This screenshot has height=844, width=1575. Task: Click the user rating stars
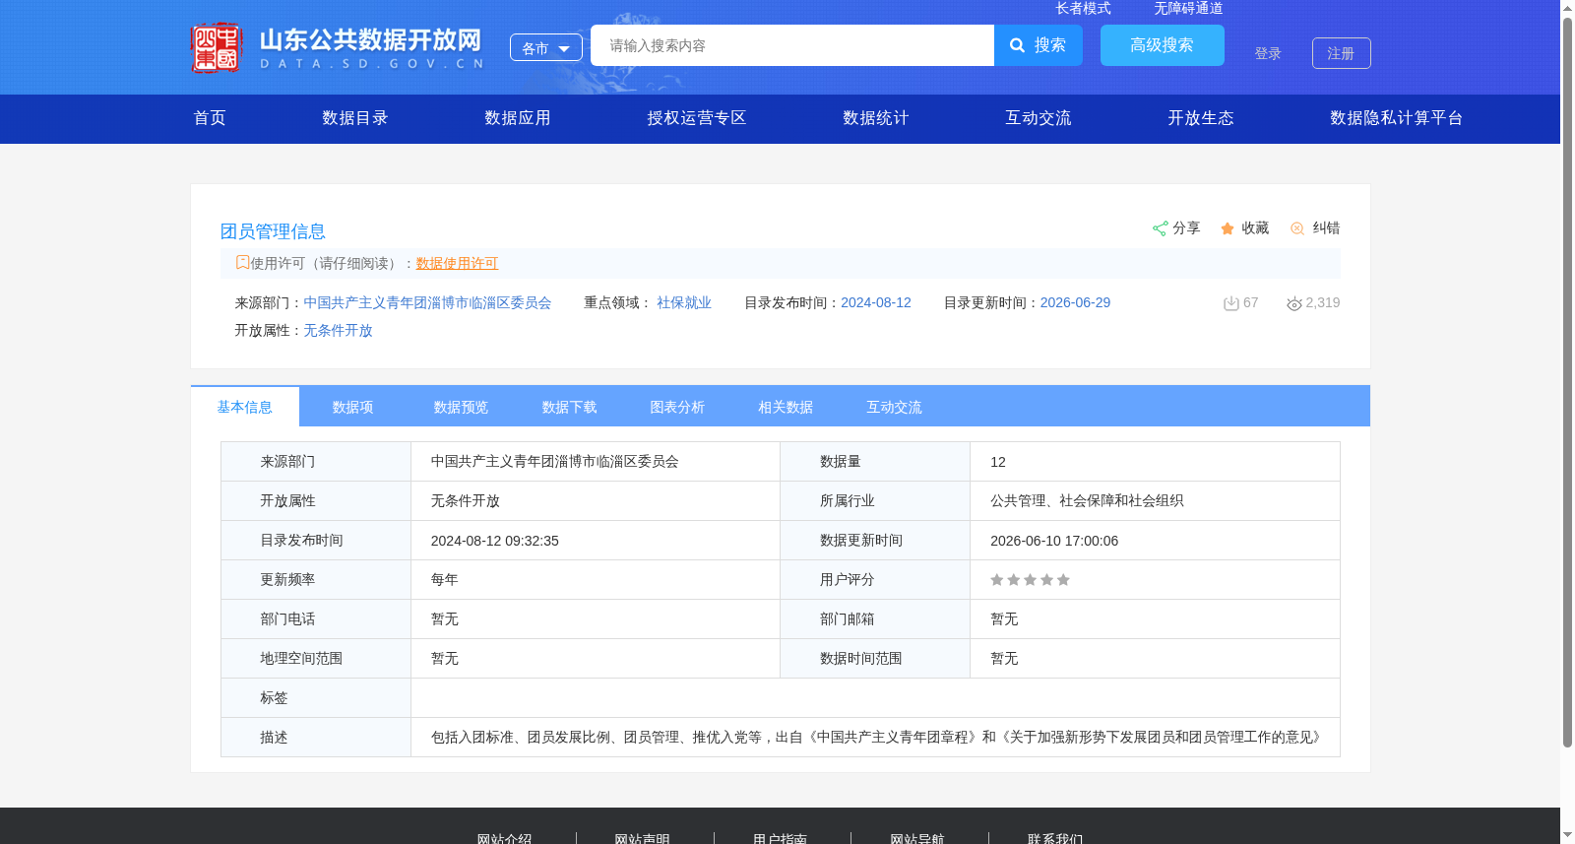(x=1030, y=580)
